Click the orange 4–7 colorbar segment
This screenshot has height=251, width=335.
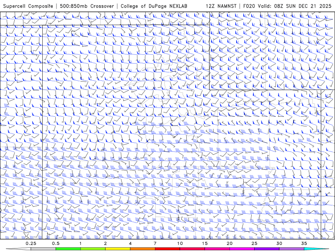coord(142,249)
